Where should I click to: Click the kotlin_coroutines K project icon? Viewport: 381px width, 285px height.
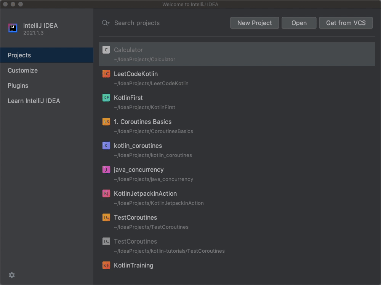106,146
